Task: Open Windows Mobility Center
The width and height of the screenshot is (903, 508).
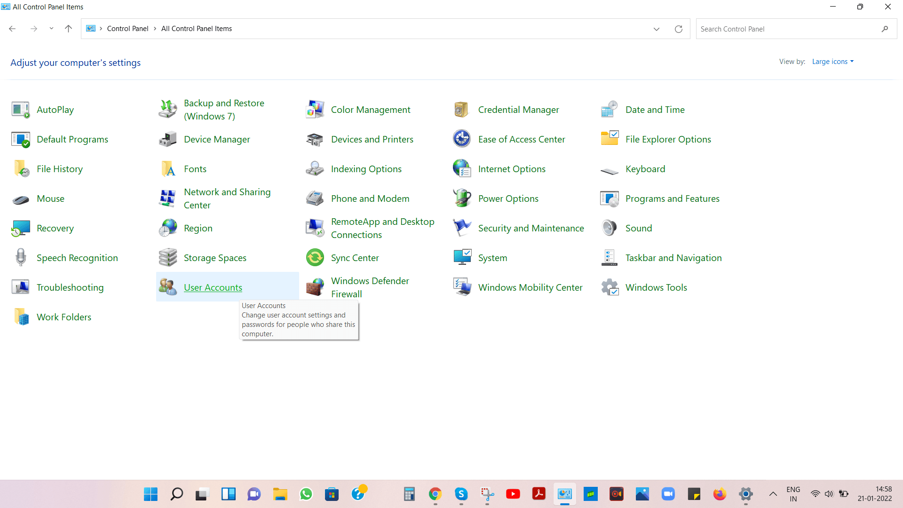Action: tap(530, 287)
